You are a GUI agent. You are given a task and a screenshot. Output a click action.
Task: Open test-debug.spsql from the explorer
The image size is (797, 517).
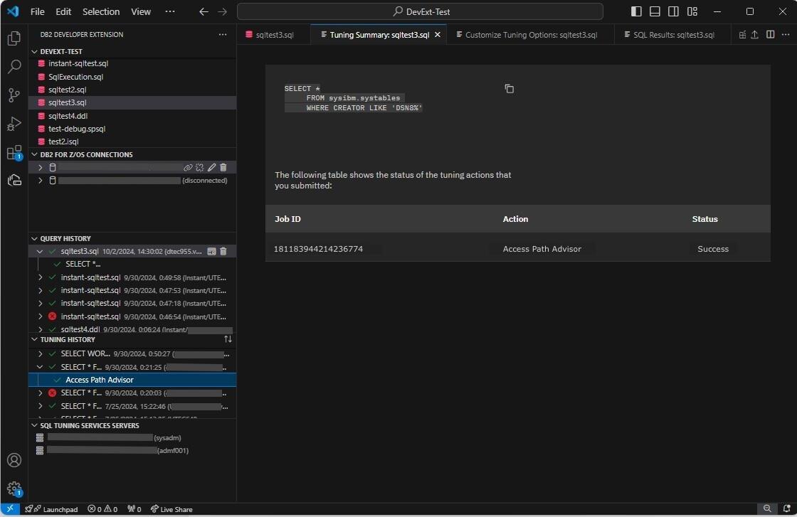(x=77, y=129)
